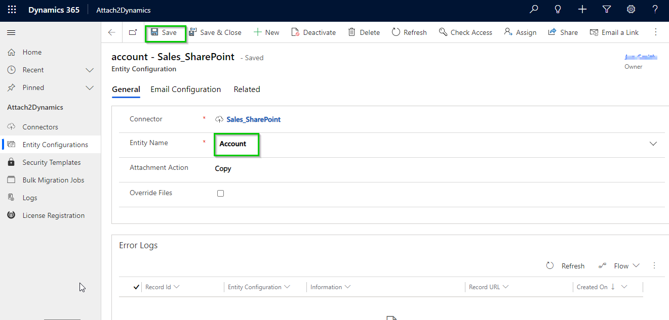Open record in new window icon
The height and width of the screenshot is (320, 669).
coord(133,32)
